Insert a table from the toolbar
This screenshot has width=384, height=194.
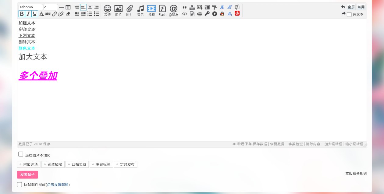[x=68, y=7]
